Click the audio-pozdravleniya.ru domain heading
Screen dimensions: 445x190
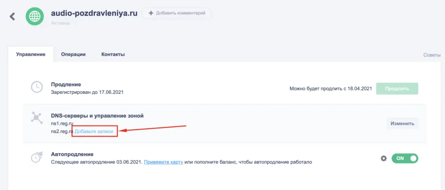tap(94, 13)
